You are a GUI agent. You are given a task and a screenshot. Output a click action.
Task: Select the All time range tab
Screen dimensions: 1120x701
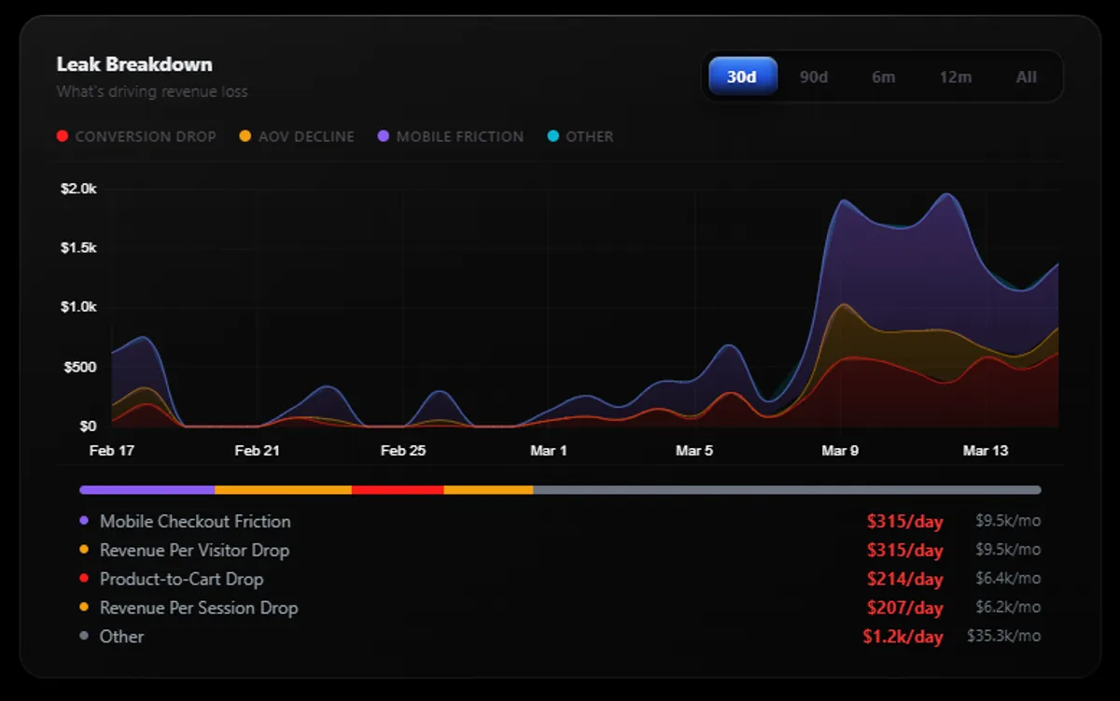pos(1027,77)
